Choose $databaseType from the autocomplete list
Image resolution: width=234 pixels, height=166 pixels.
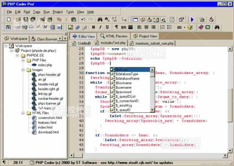point(127,74)
